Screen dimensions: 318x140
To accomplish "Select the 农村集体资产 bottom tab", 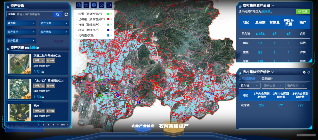I will pyautogui.click(x=173, y=126).
